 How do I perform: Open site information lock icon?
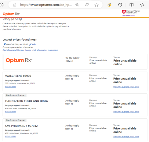pyautogui.click(x=15, y=5)
